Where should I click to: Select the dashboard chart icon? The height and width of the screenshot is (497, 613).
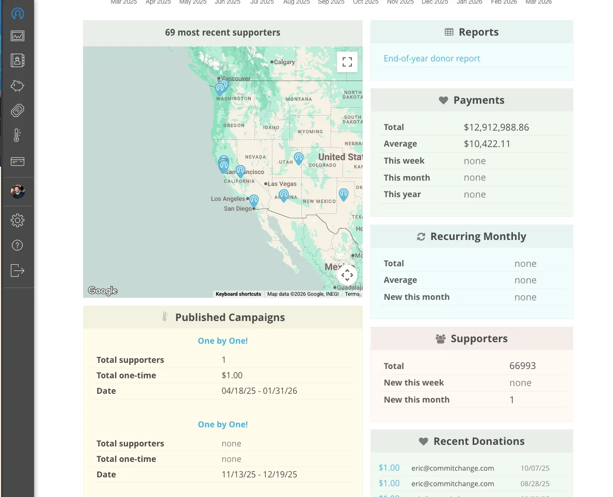click(18, 36)
